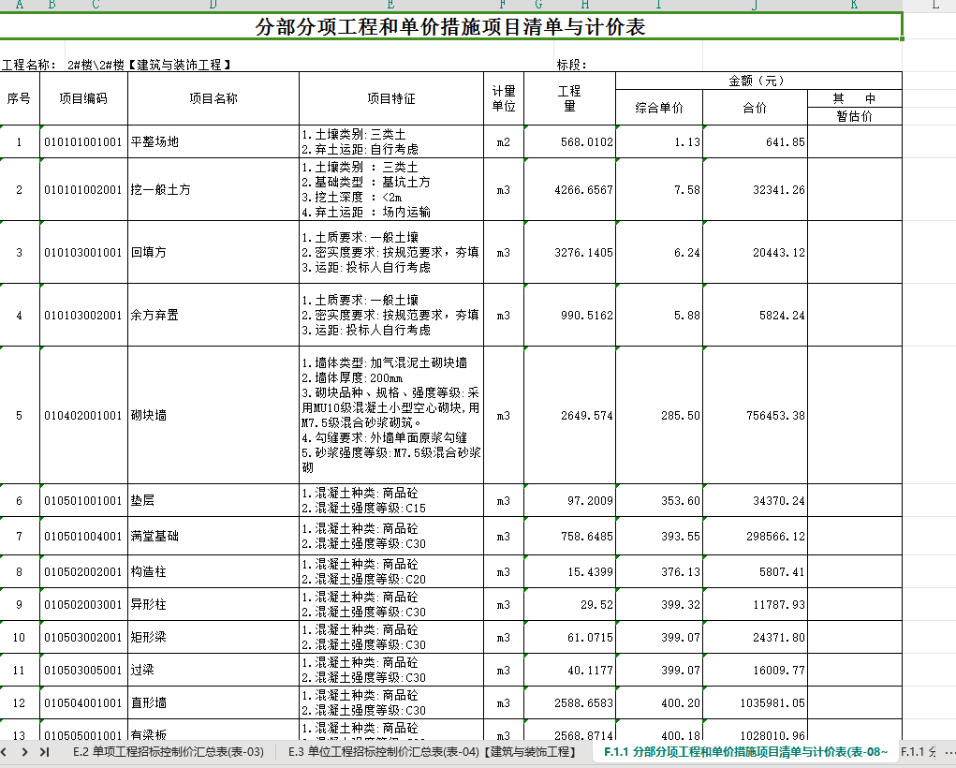Screen dimensions: 956x768
Task: Click the 2#楼\2#楼【建筑与装饰工程】 cell
Action: pyautogui.click(x=150, y=65)
